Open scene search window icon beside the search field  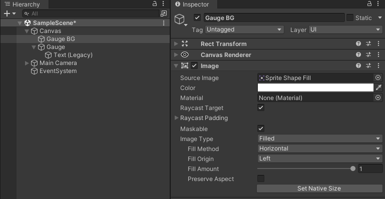coord(164,13)
